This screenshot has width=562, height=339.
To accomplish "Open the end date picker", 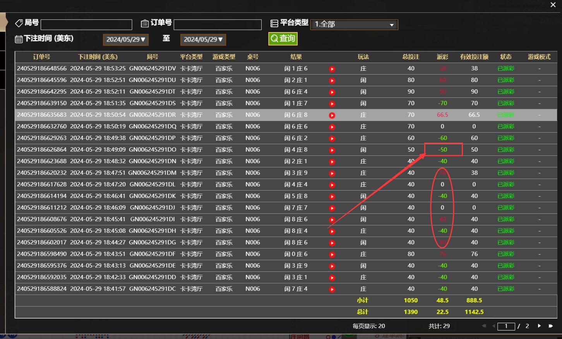I will click(x=203, y=39).
